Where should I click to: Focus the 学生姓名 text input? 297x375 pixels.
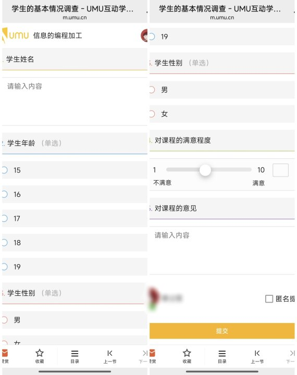point(75,102)
